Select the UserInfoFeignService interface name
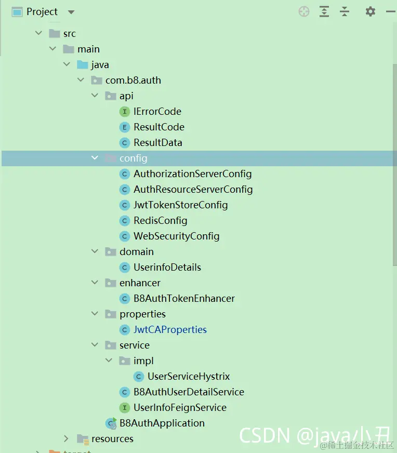Image resolution: width=397 pixels, height=453 pixels. click(180, 408)
